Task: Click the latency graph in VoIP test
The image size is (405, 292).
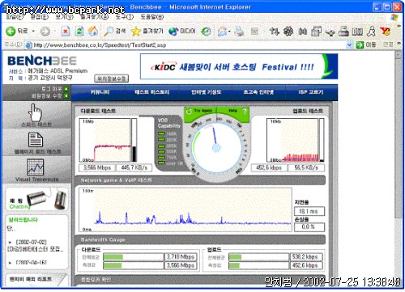Action: 185,209
